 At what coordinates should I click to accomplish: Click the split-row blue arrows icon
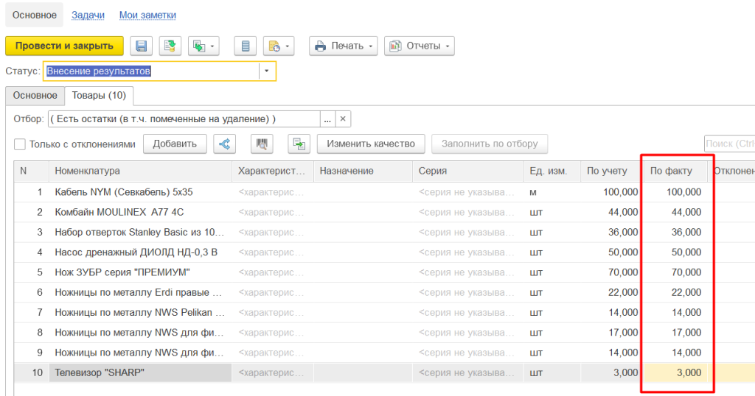point(224,144)
